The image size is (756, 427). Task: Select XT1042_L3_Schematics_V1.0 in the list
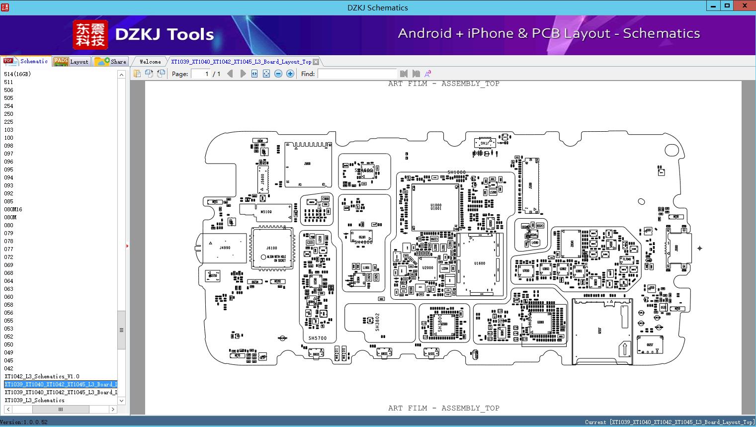coord(42,376)
